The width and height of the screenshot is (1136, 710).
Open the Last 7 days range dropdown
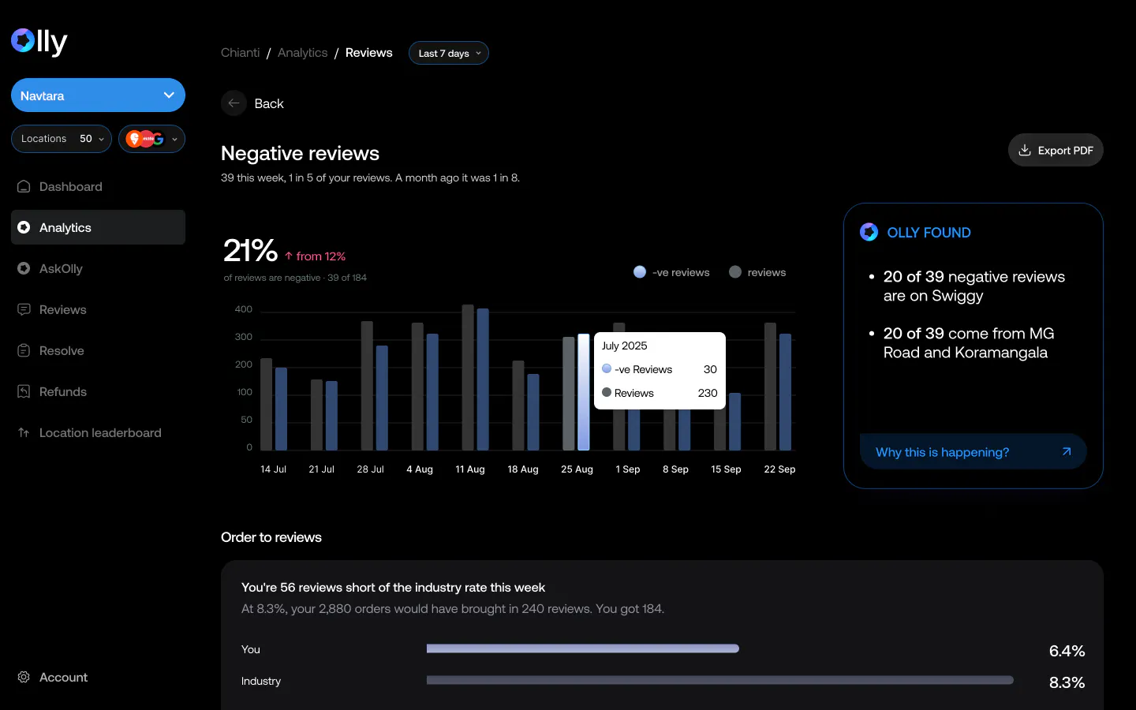(449, 53)
